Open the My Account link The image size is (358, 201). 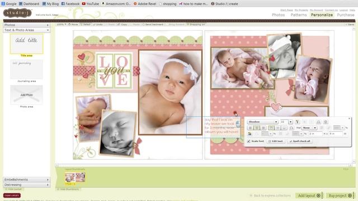[x=316, y=10]
